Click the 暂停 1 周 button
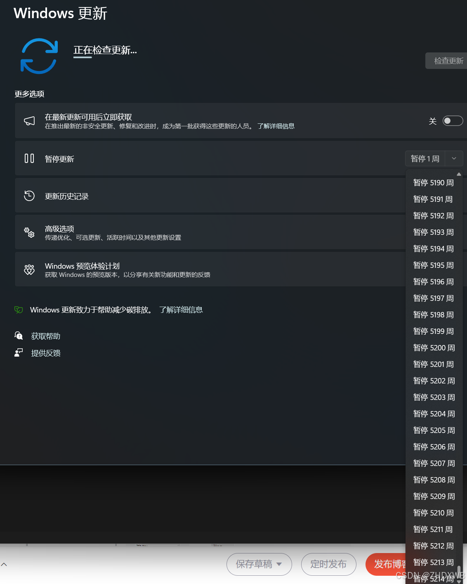 425,158
